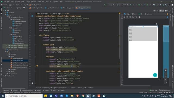Open the API level 30 dropdown in preview

tap(141, 14)
